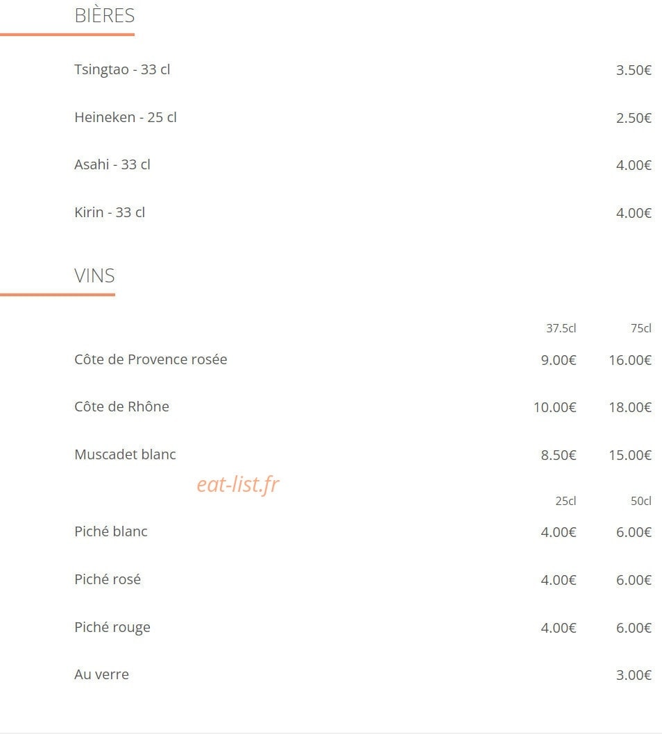Viewport: 662px width, 734px height.
Task: Click the 3.50€ Tsingtao price
Action: (634, 70)
